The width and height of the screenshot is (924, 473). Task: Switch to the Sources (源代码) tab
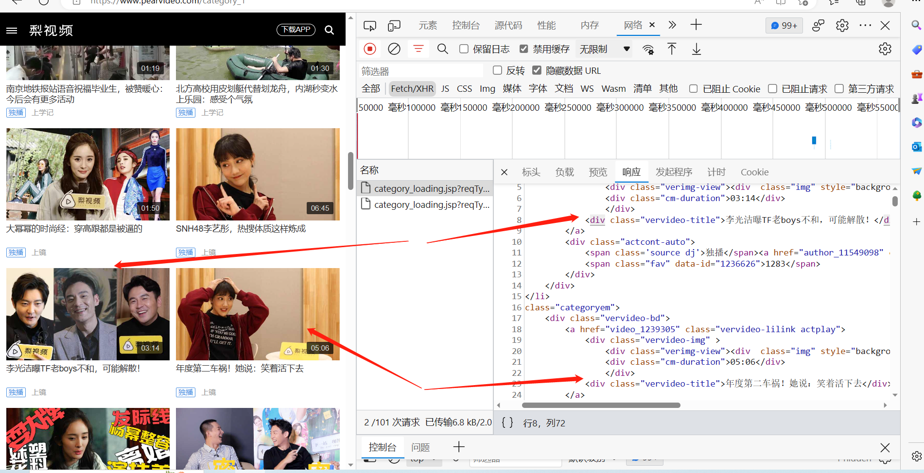[508, 25]
